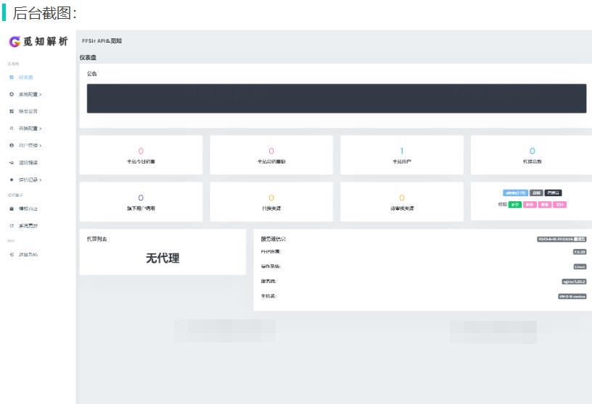The image size is (592, 404).
Task: Open the 系统配置 menu item
Action: [28, 94]
